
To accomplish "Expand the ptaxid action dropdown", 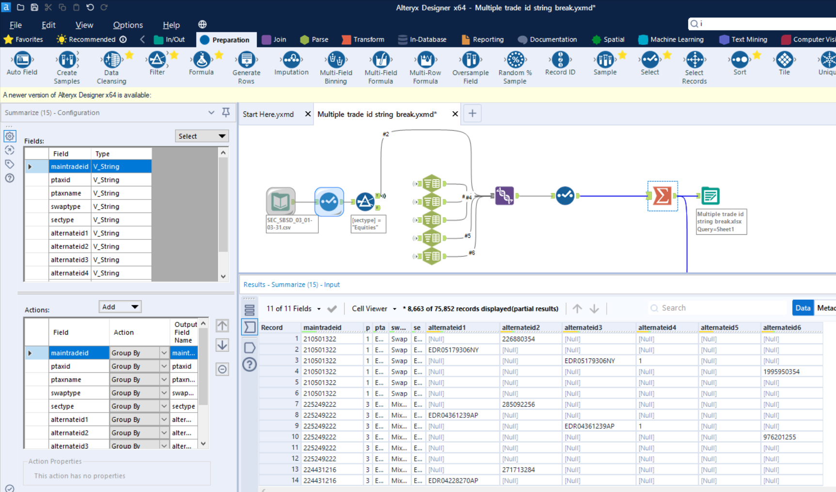I will [x=164, y=366].
